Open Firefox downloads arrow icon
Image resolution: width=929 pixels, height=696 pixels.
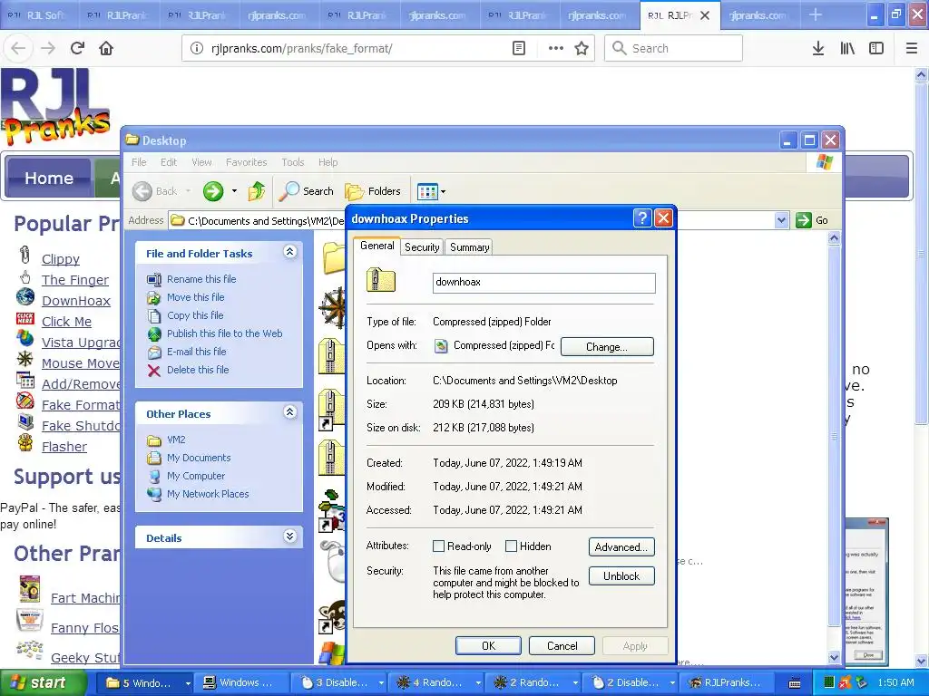818,48
